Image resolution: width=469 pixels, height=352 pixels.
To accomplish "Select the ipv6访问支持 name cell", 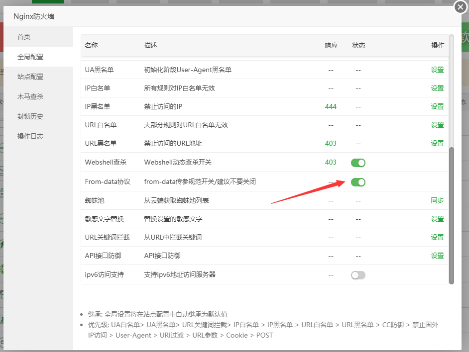I will pyautogui.click(x=105, y=274).
